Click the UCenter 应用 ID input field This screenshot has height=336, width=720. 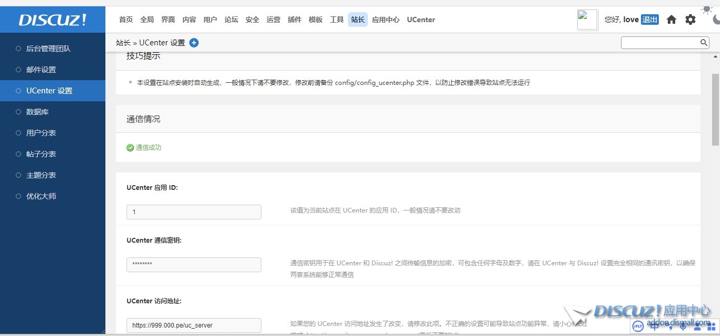(194, 212)
